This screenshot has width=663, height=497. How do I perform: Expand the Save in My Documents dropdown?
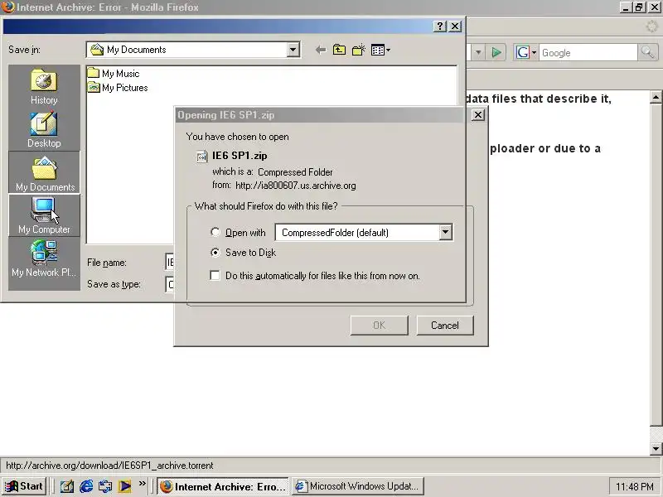pos(293,50)
